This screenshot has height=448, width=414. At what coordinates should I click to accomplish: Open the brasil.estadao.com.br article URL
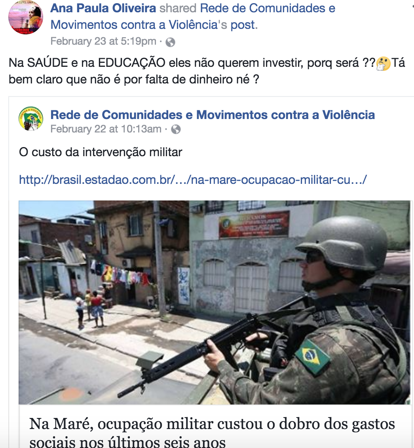(193, 180)
